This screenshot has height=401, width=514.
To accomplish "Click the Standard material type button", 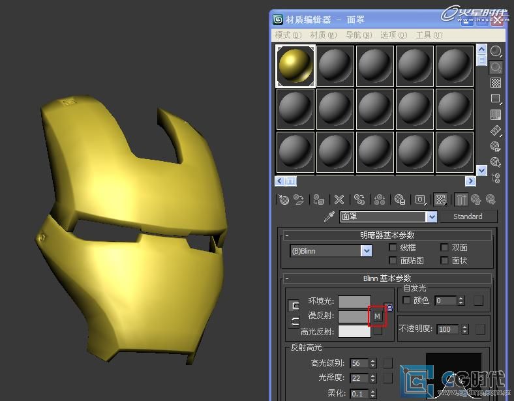I will coord(468,216).
